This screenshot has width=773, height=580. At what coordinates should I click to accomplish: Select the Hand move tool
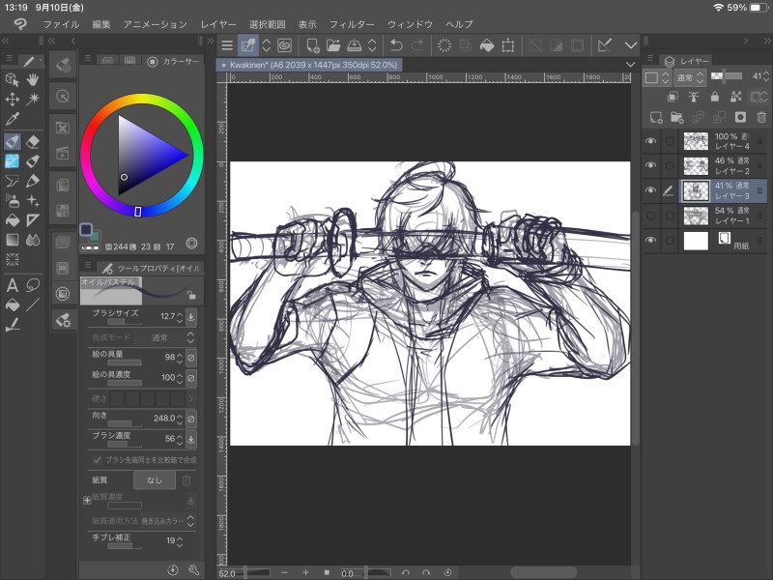pos(33,79)
